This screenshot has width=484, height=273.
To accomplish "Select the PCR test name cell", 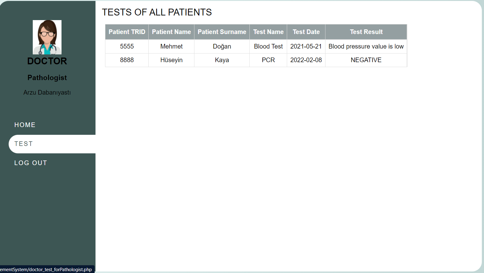I will tap(268, 60).
